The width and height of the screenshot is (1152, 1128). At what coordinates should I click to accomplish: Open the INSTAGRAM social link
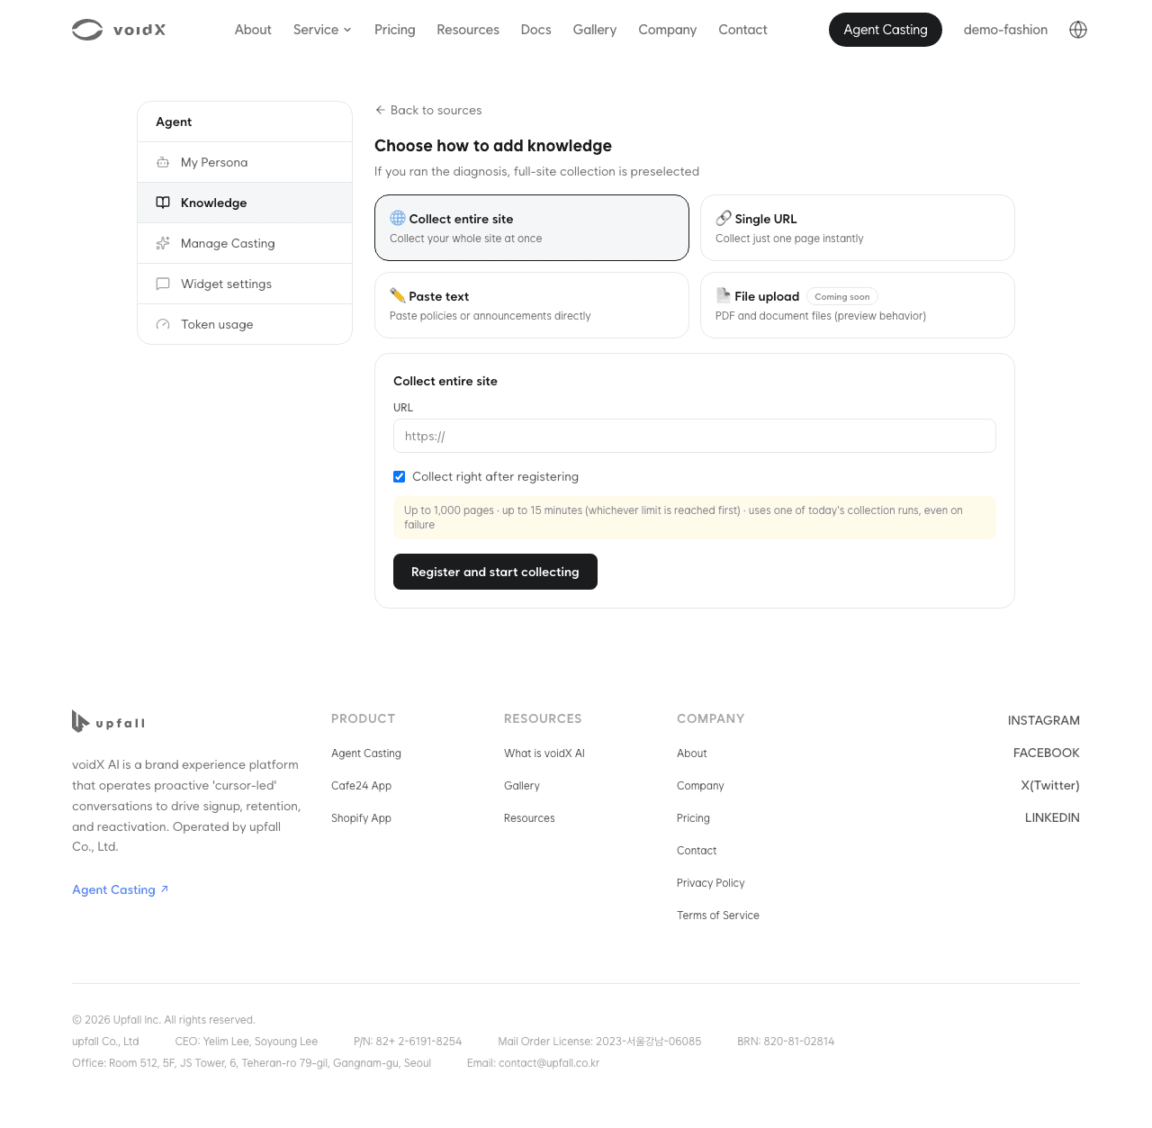point(1044,720)
